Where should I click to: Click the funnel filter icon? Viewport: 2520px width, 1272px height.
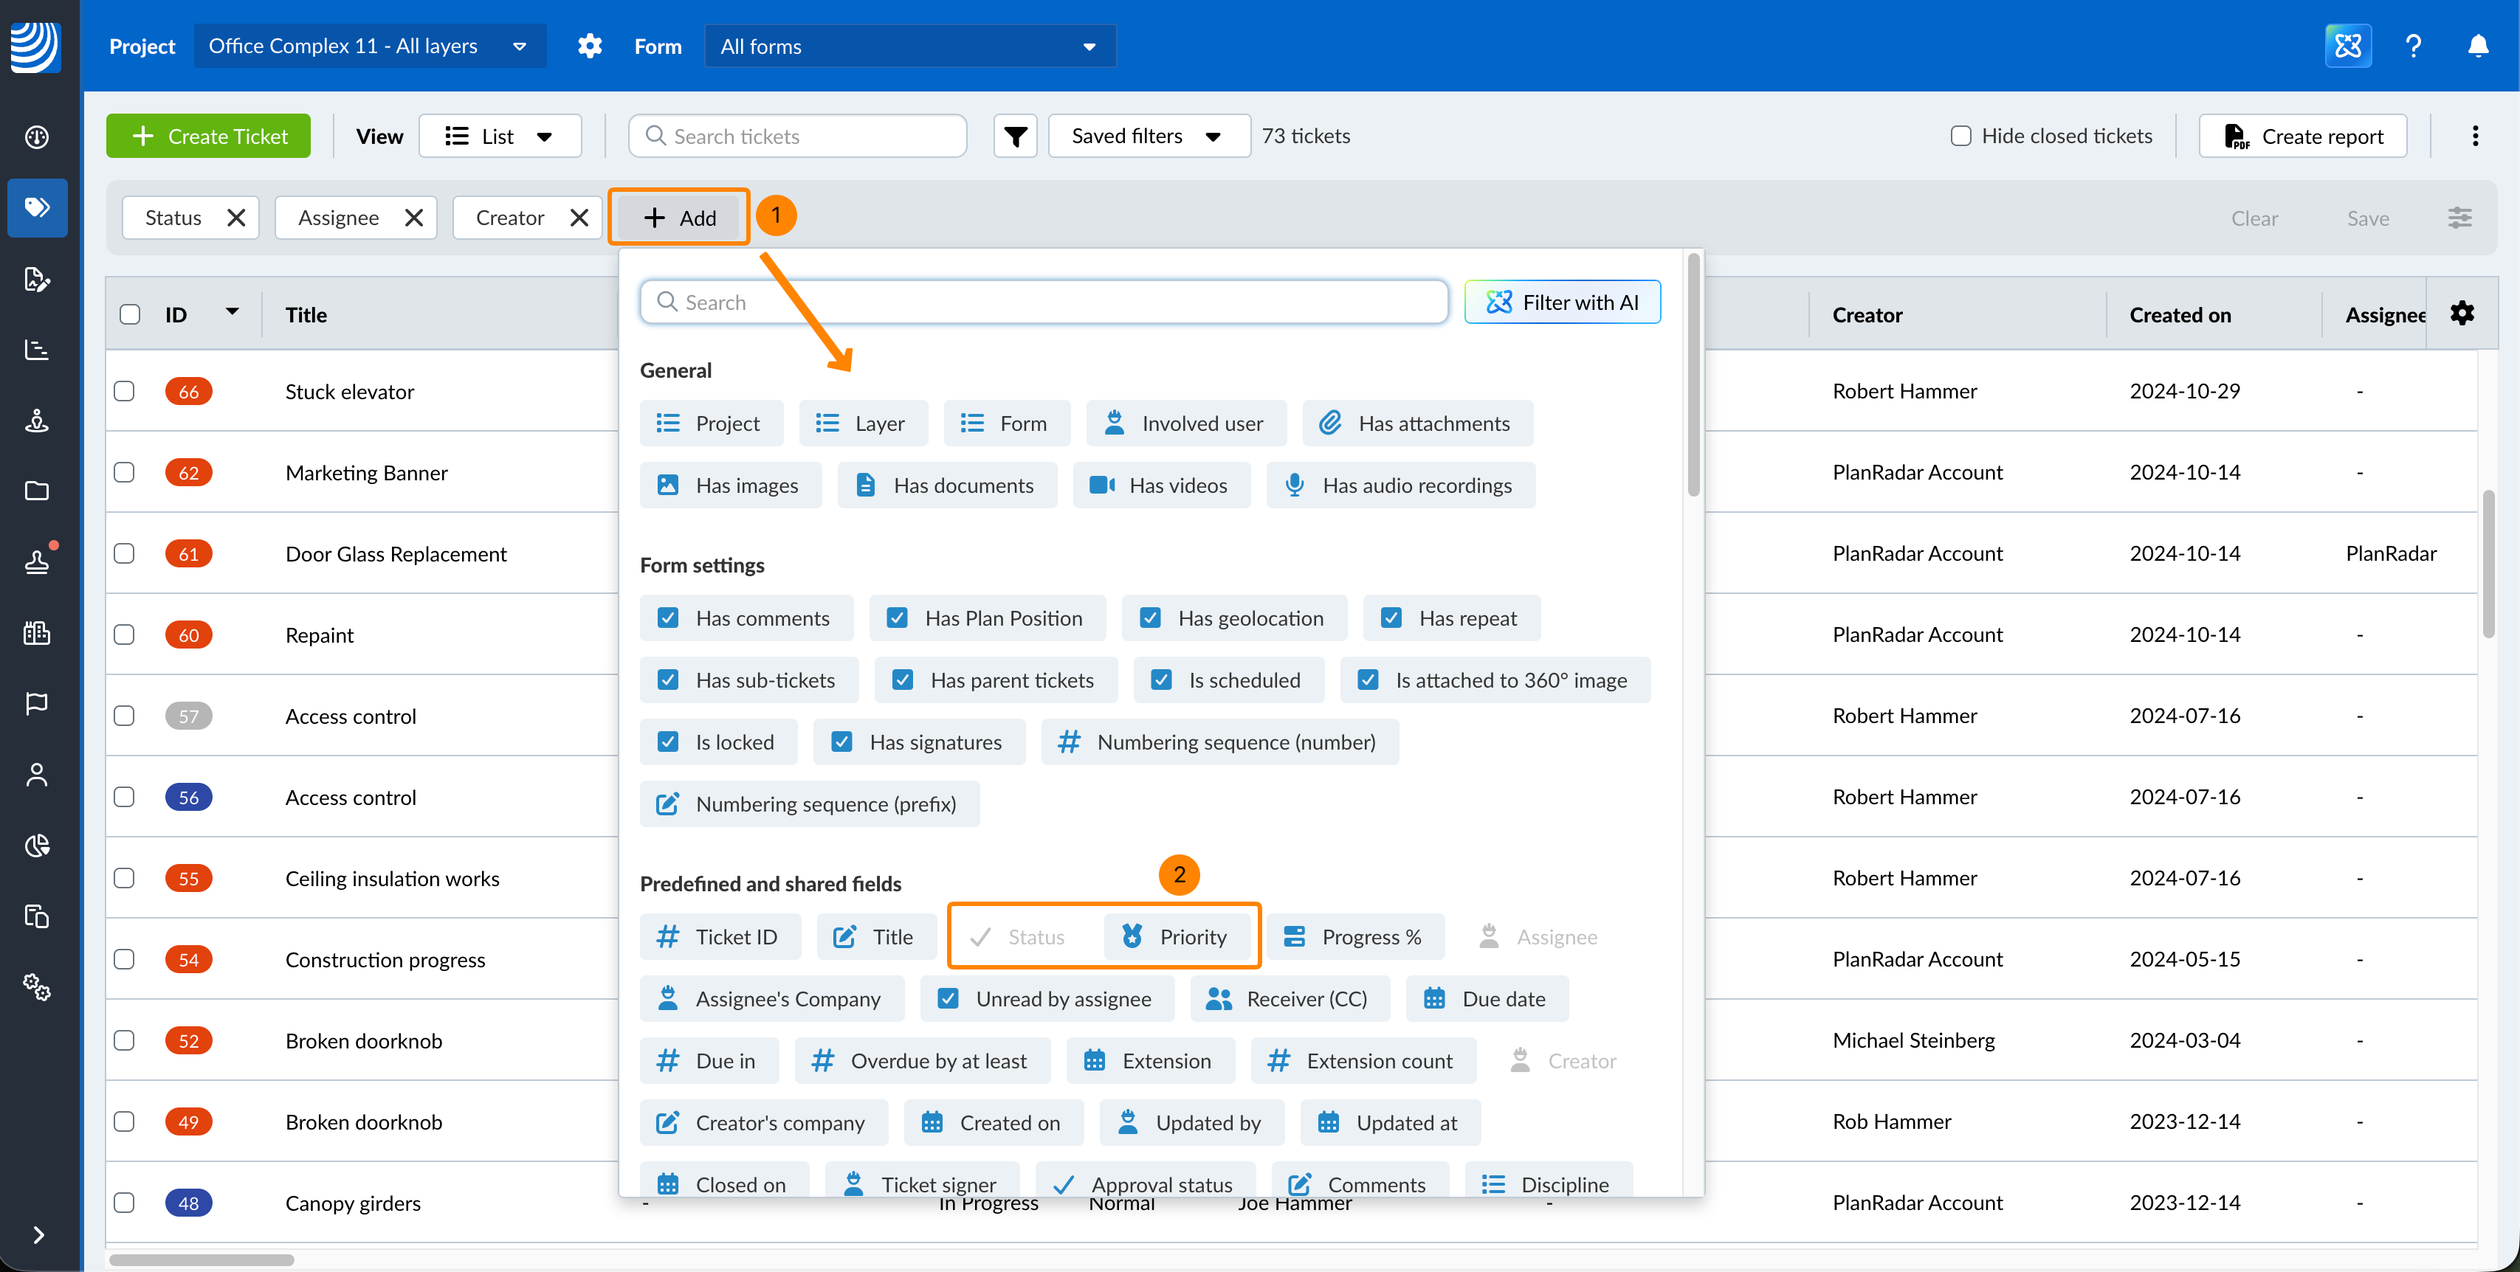[x=1016, y=136]
